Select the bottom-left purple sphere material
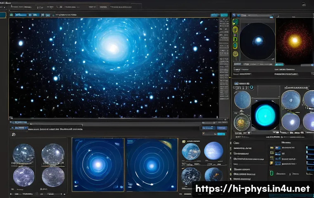The width and height of the screenshot is (314, 198). coord(24,176)
